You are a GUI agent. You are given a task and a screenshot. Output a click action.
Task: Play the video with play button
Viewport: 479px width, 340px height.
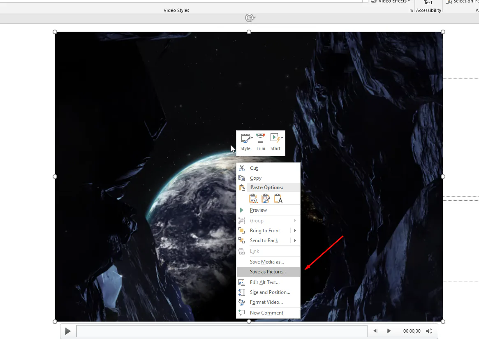68,331
